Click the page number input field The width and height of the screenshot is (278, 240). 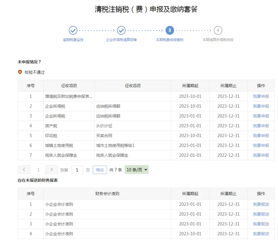[77, 170]
